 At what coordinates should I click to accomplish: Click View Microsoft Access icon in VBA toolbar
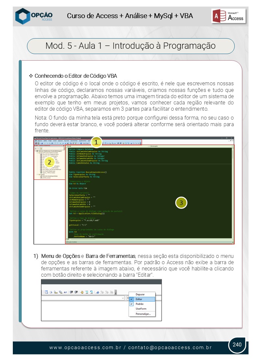[x=36, y=143]
